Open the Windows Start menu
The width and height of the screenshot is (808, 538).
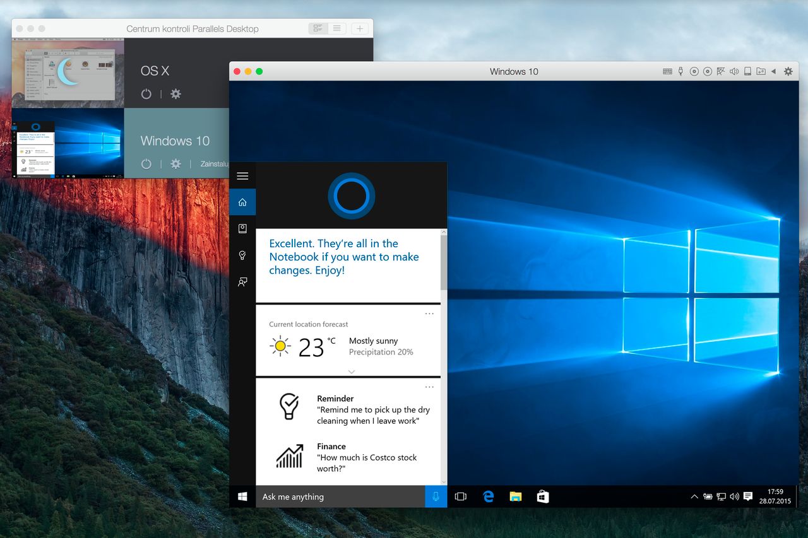pyautogui.click(x=242, y=496)
